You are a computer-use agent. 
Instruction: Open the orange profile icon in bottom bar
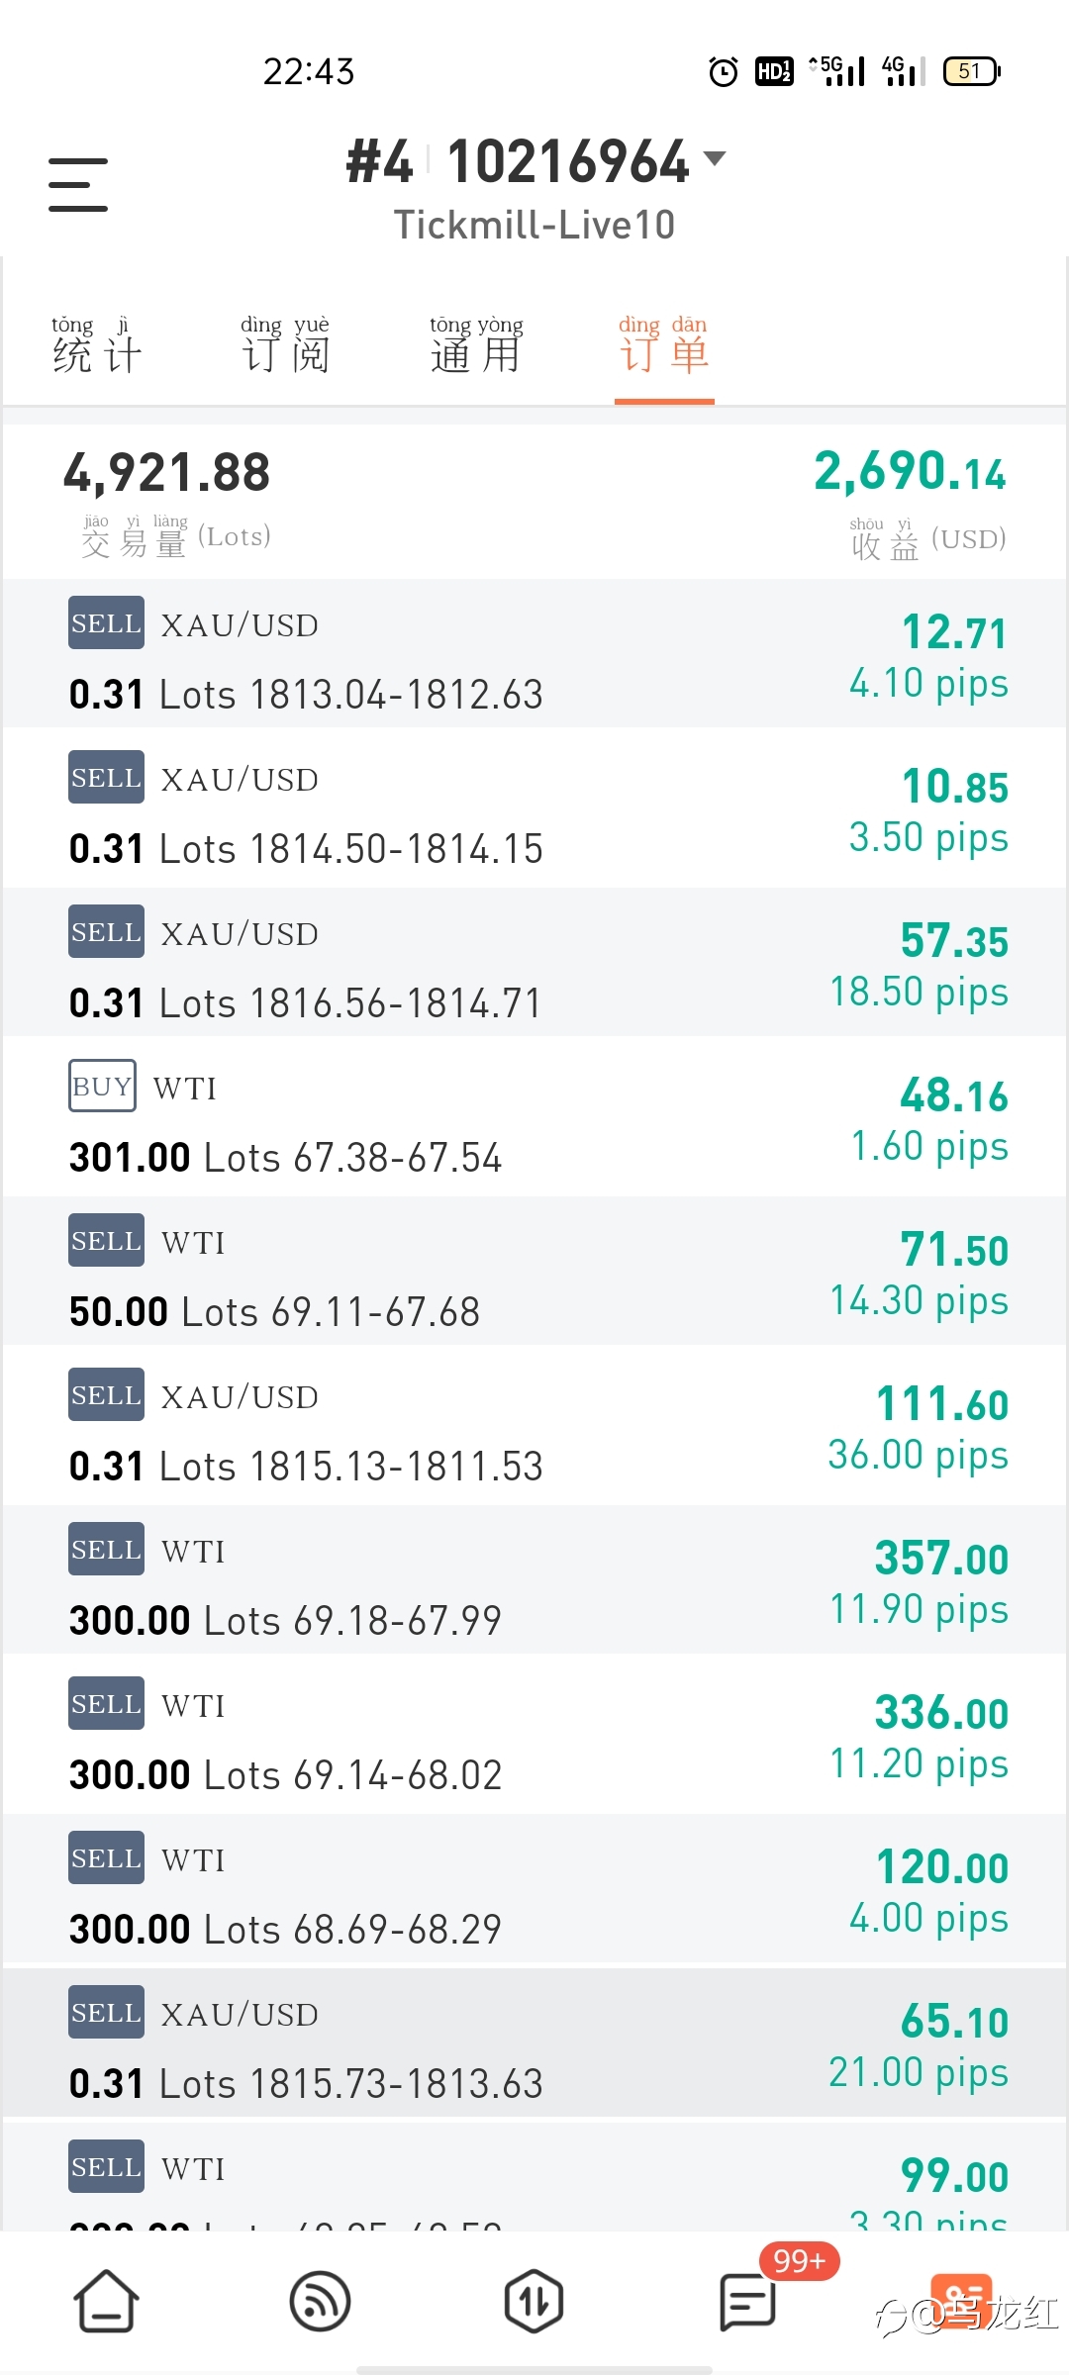[961, 2301]
